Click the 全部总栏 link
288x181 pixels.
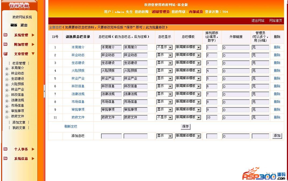pyautogui.click(x=55, y=27)
